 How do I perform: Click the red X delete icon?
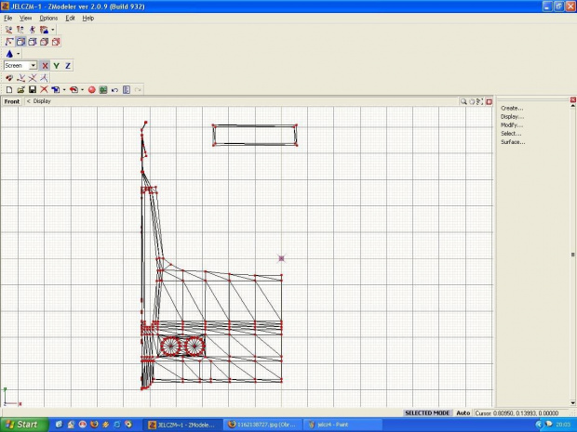point(44,89)
